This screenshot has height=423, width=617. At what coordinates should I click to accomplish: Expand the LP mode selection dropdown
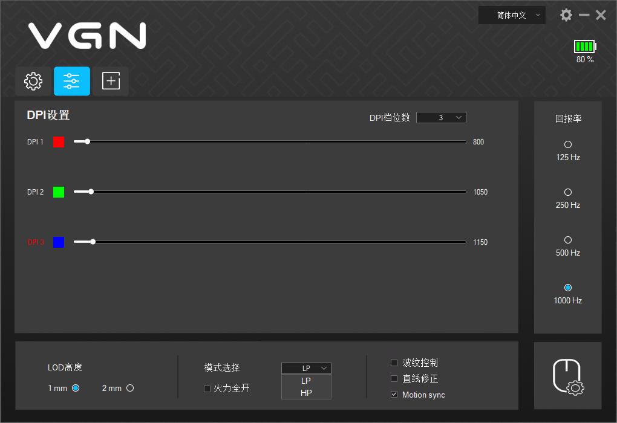pyautogui.click(x=306, y=368)
